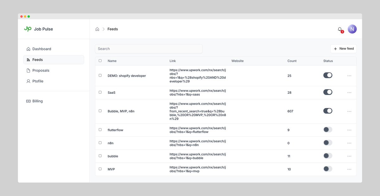This screenshot has width=380, height=196.
Task: Click the count value 607
Action: (x=290, y=111)
